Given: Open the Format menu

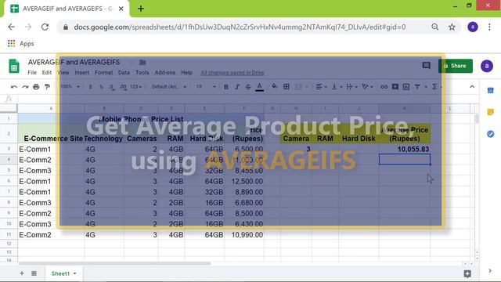Looking at the screenshot, I should click(x=103, y=73).
